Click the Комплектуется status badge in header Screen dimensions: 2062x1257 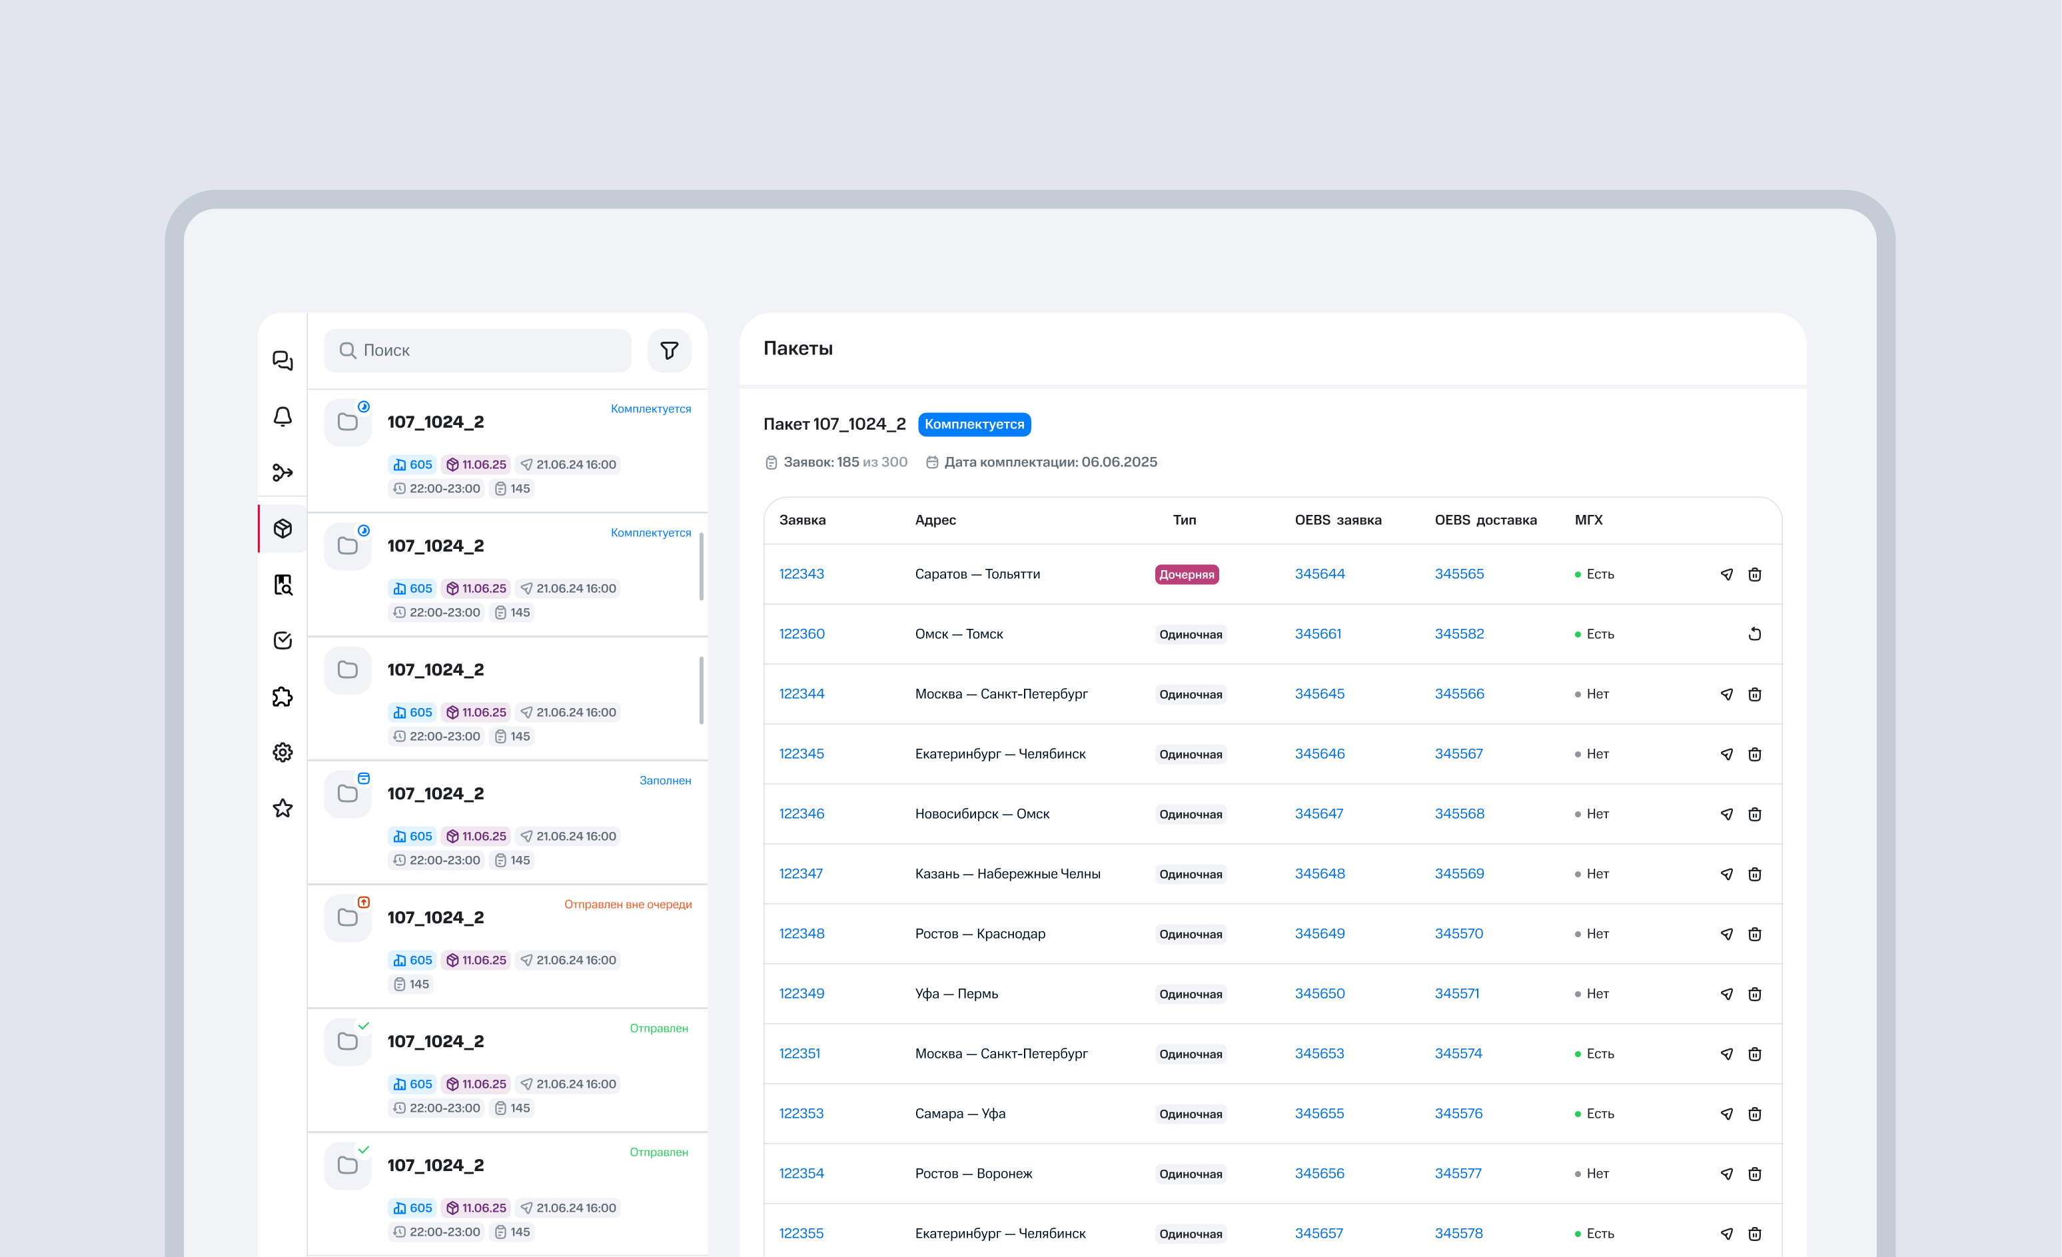pos(973,424)
